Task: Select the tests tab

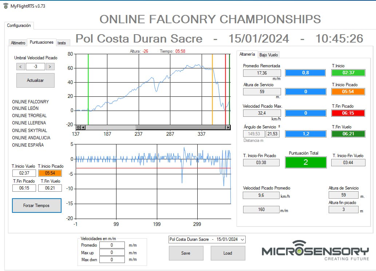Action: [x=62, y=43]
